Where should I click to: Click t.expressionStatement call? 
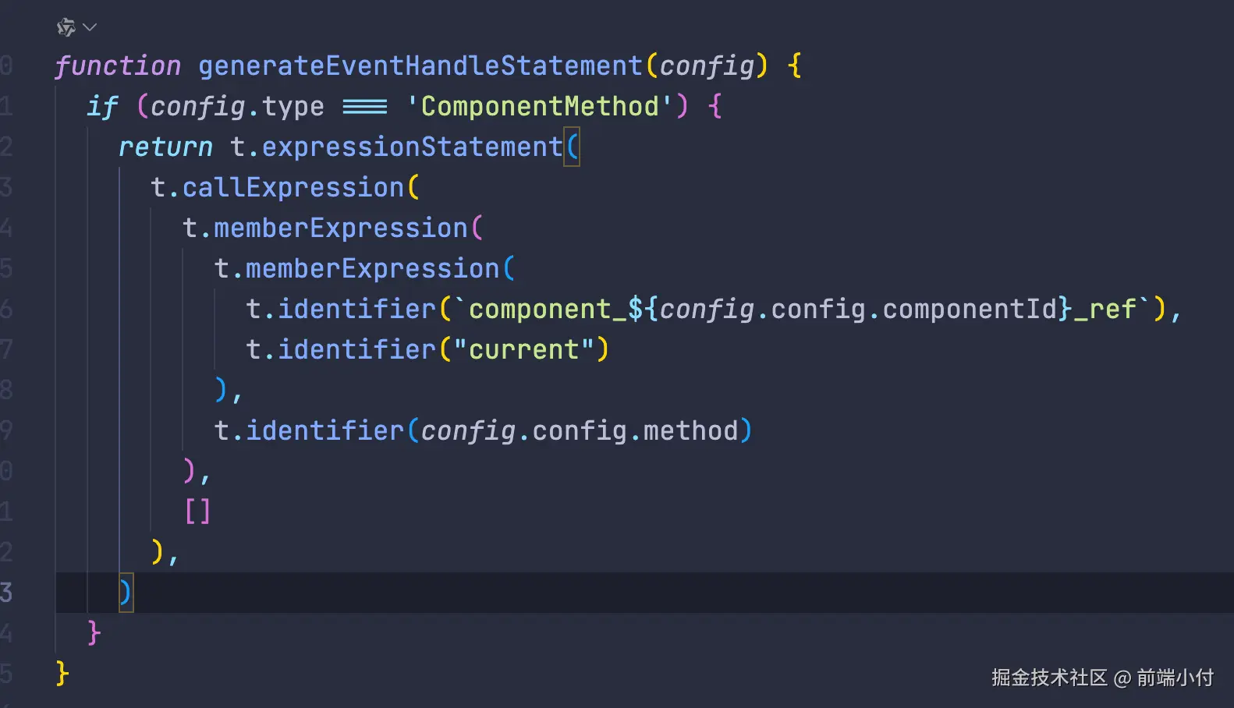click(396, 147)
